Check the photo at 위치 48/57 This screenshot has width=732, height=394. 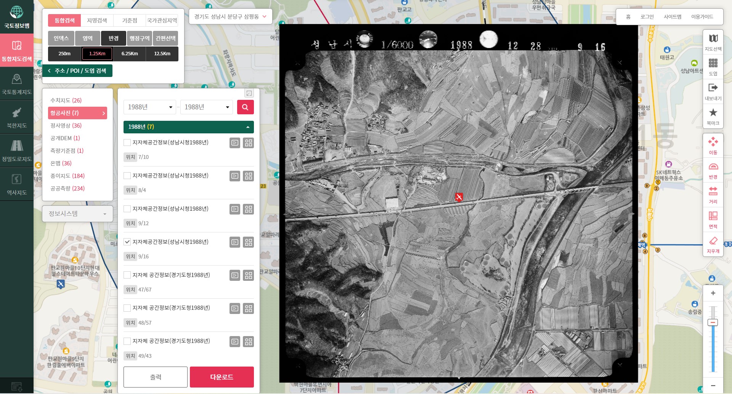[x=127, y=308]
